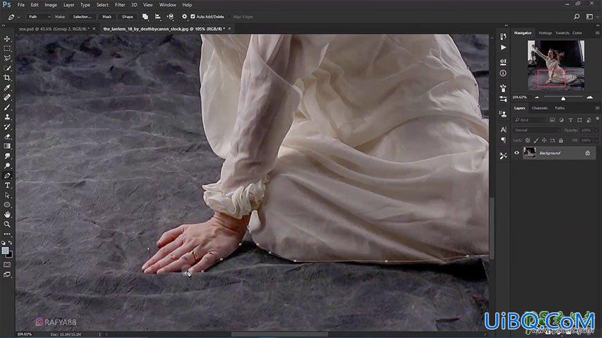The width and height of the screenshot is (602, 338).
Task: Open the layer blend mode Normal dropdown
Action: 537,130
